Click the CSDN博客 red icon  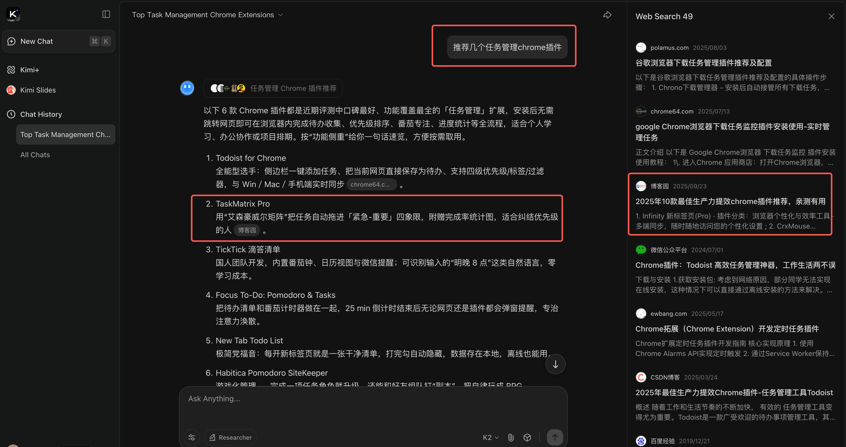point(641,377)
